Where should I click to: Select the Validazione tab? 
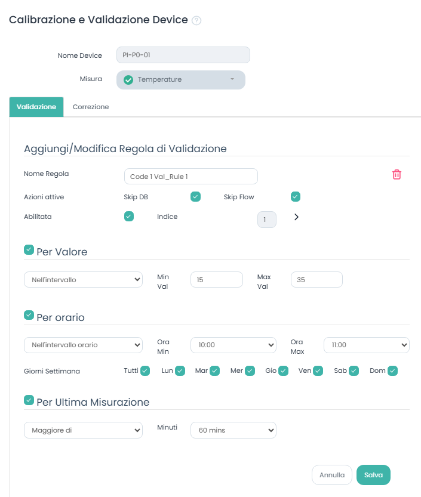pyautogui.click(x=36, y=107)
